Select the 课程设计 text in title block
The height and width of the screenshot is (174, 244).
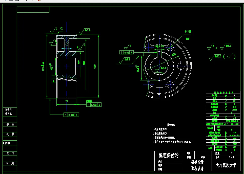pyautogui.click(x=197, y=168)
